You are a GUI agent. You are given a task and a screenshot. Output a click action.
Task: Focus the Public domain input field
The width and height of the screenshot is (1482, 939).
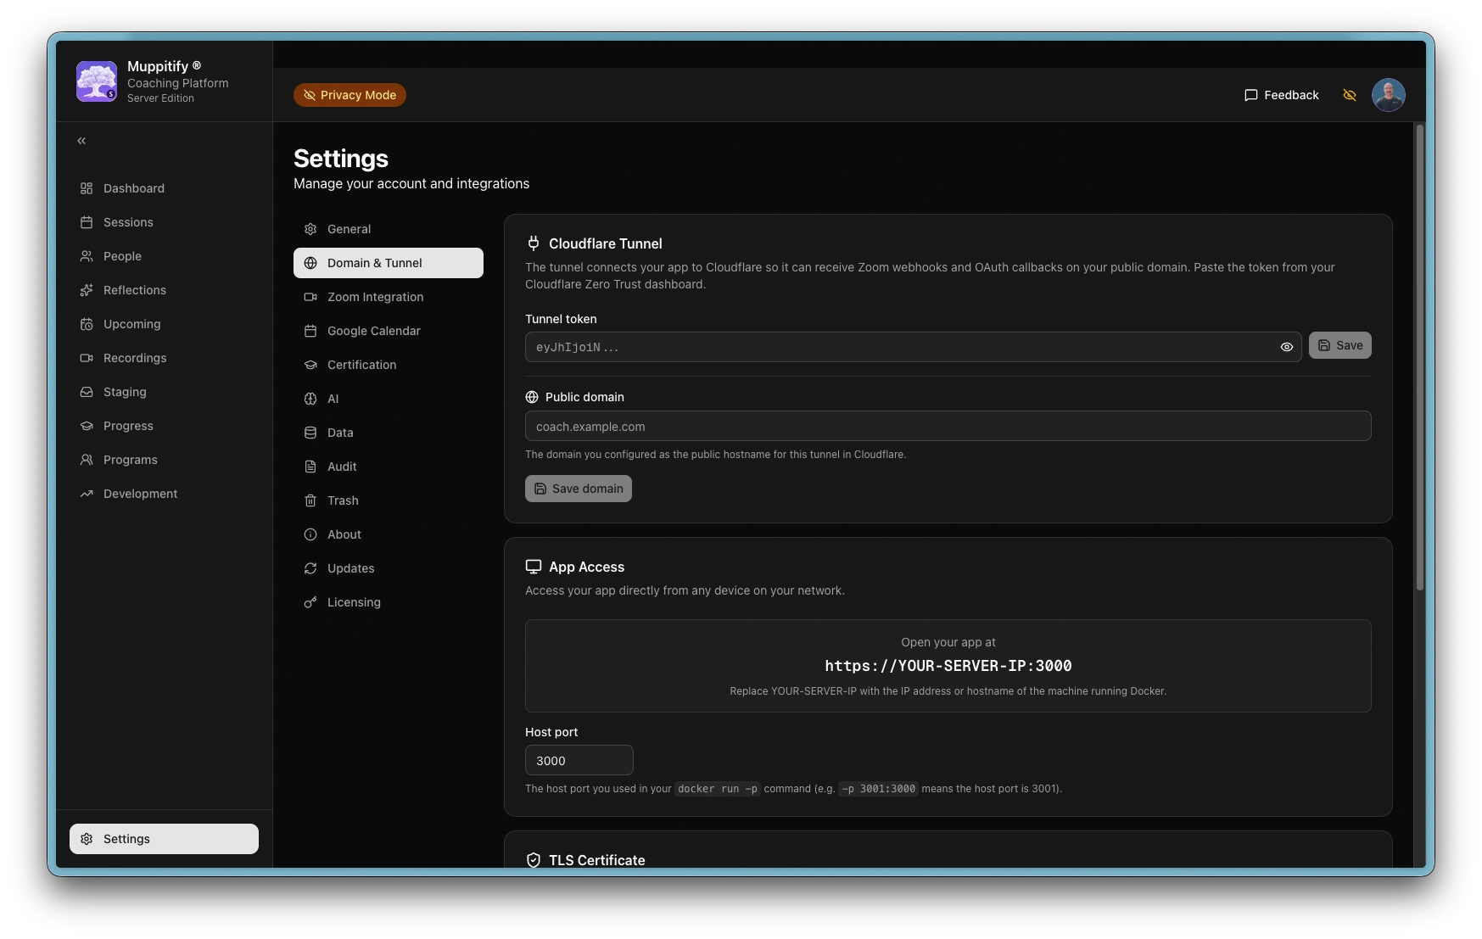[x=948, y=427]
